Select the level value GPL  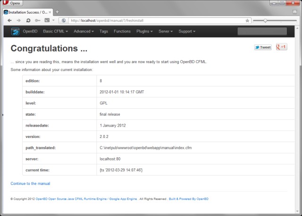click(x=104, y=103)
